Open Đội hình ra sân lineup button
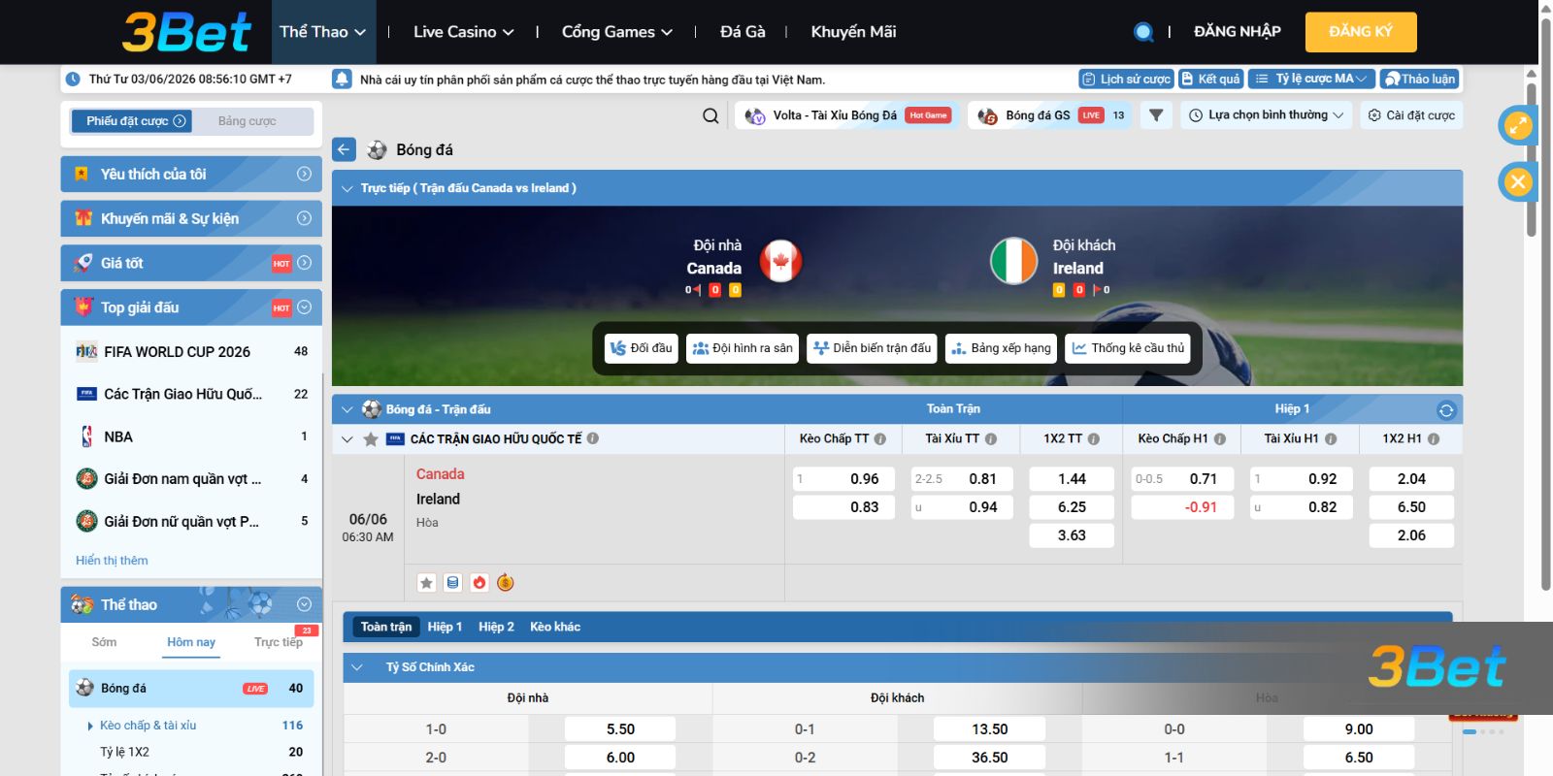This screenshot has width=1553, height=776. click(743, 348)
